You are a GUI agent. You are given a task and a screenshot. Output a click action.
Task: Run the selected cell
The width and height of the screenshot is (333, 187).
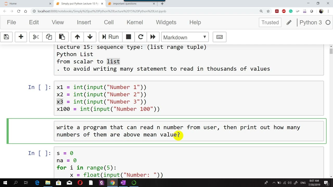click(x=110, y=37)
